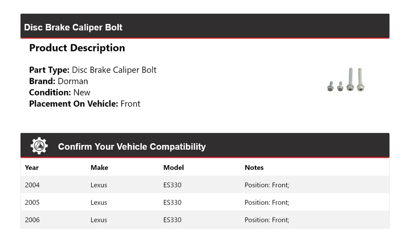Select the 2006 year cell
The image size is (410, 242).
click(32, 220)
